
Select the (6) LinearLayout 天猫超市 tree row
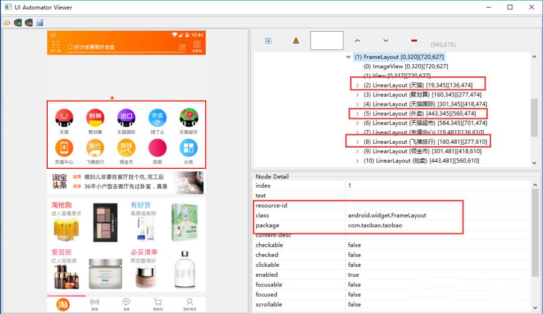point(425,123)
